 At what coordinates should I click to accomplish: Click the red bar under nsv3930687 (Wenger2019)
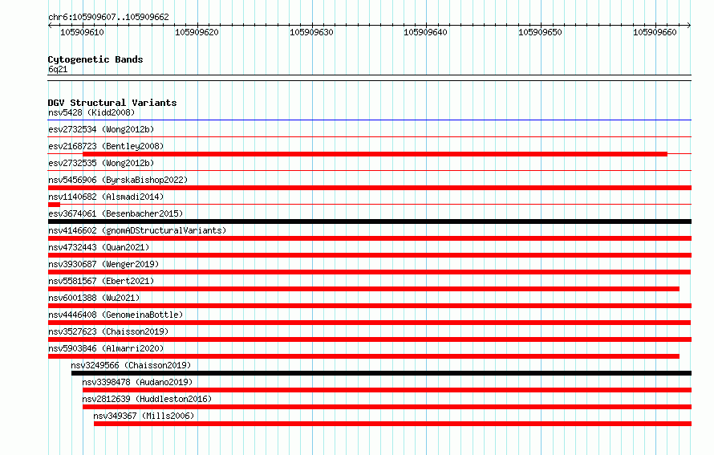coord(369,272)
